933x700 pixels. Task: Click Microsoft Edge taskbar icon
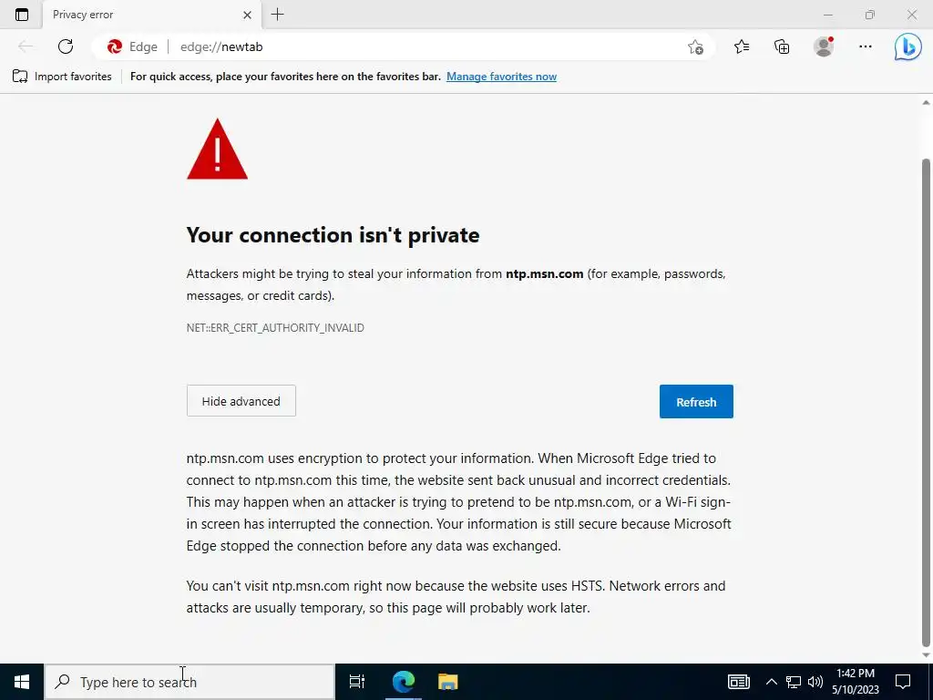403,682
